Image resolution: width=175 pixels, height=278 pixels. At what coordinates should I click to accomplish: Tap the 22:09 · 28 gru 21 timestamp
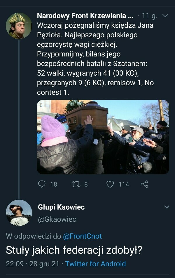point(32,264)
